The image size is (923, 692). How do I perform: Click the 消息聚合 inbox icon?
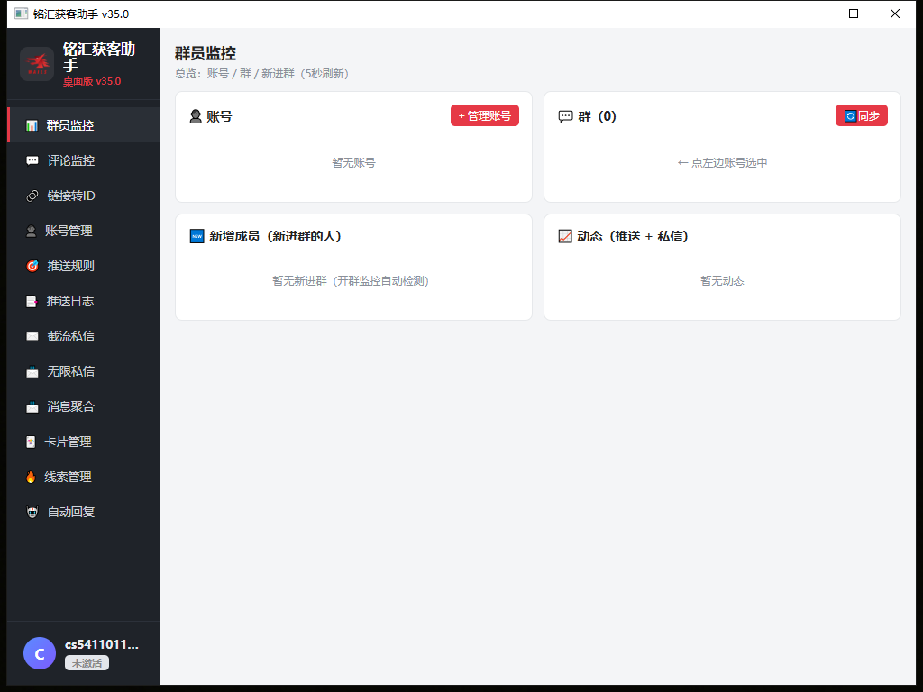[32, 406]
